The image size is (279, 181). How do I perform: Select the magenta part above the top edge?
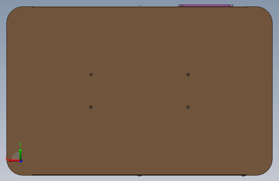206,5
